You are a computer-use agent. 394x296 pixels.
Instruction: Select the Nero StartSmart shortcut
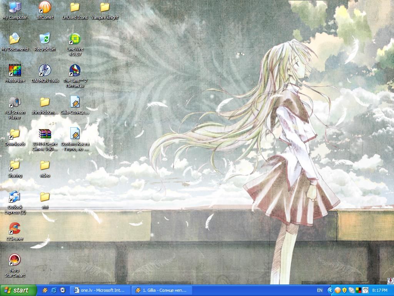pos(15,266)
